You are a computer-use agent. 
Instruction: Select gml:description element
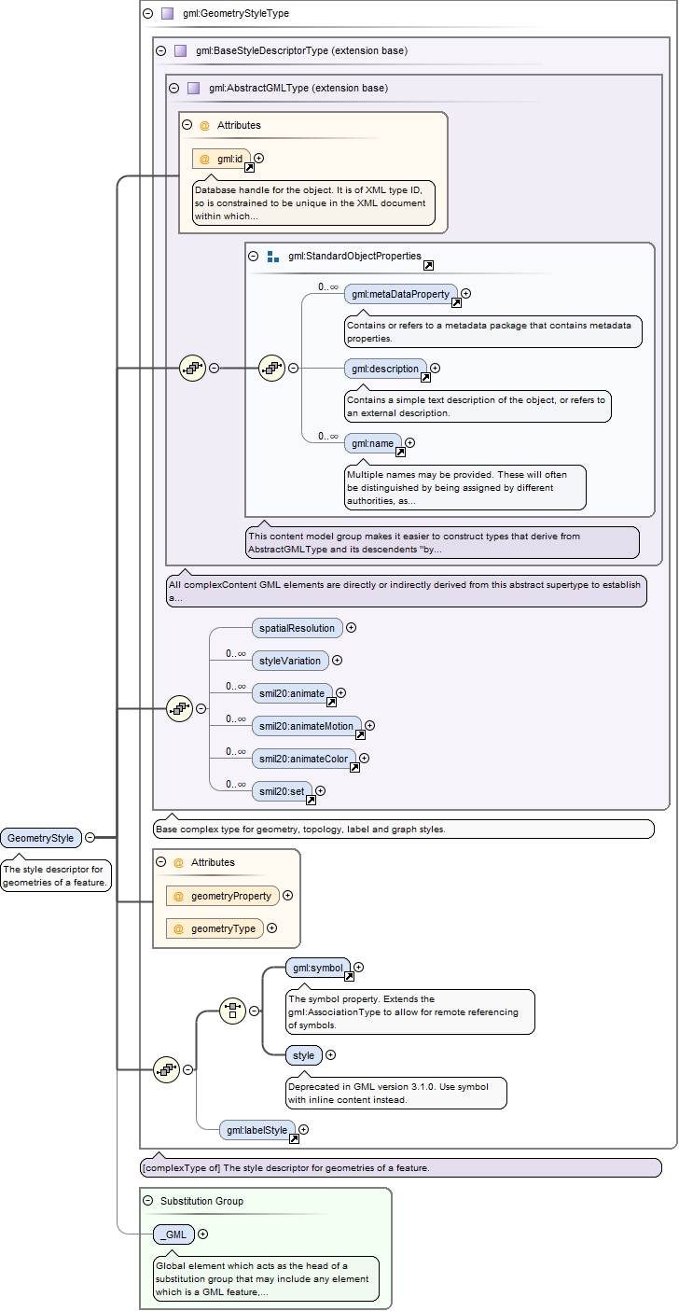pos(385,369)
